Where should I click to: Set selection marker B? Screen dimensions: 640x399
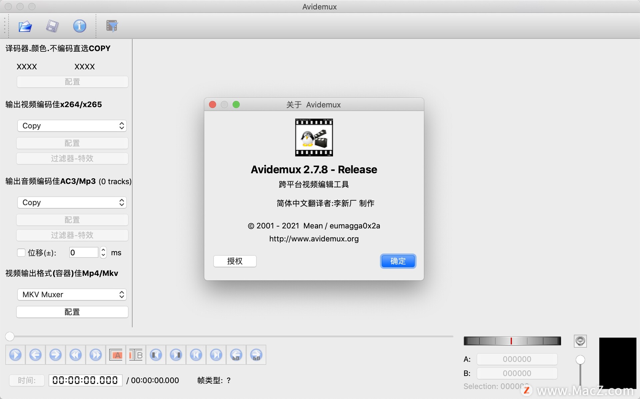coord(136,355)
